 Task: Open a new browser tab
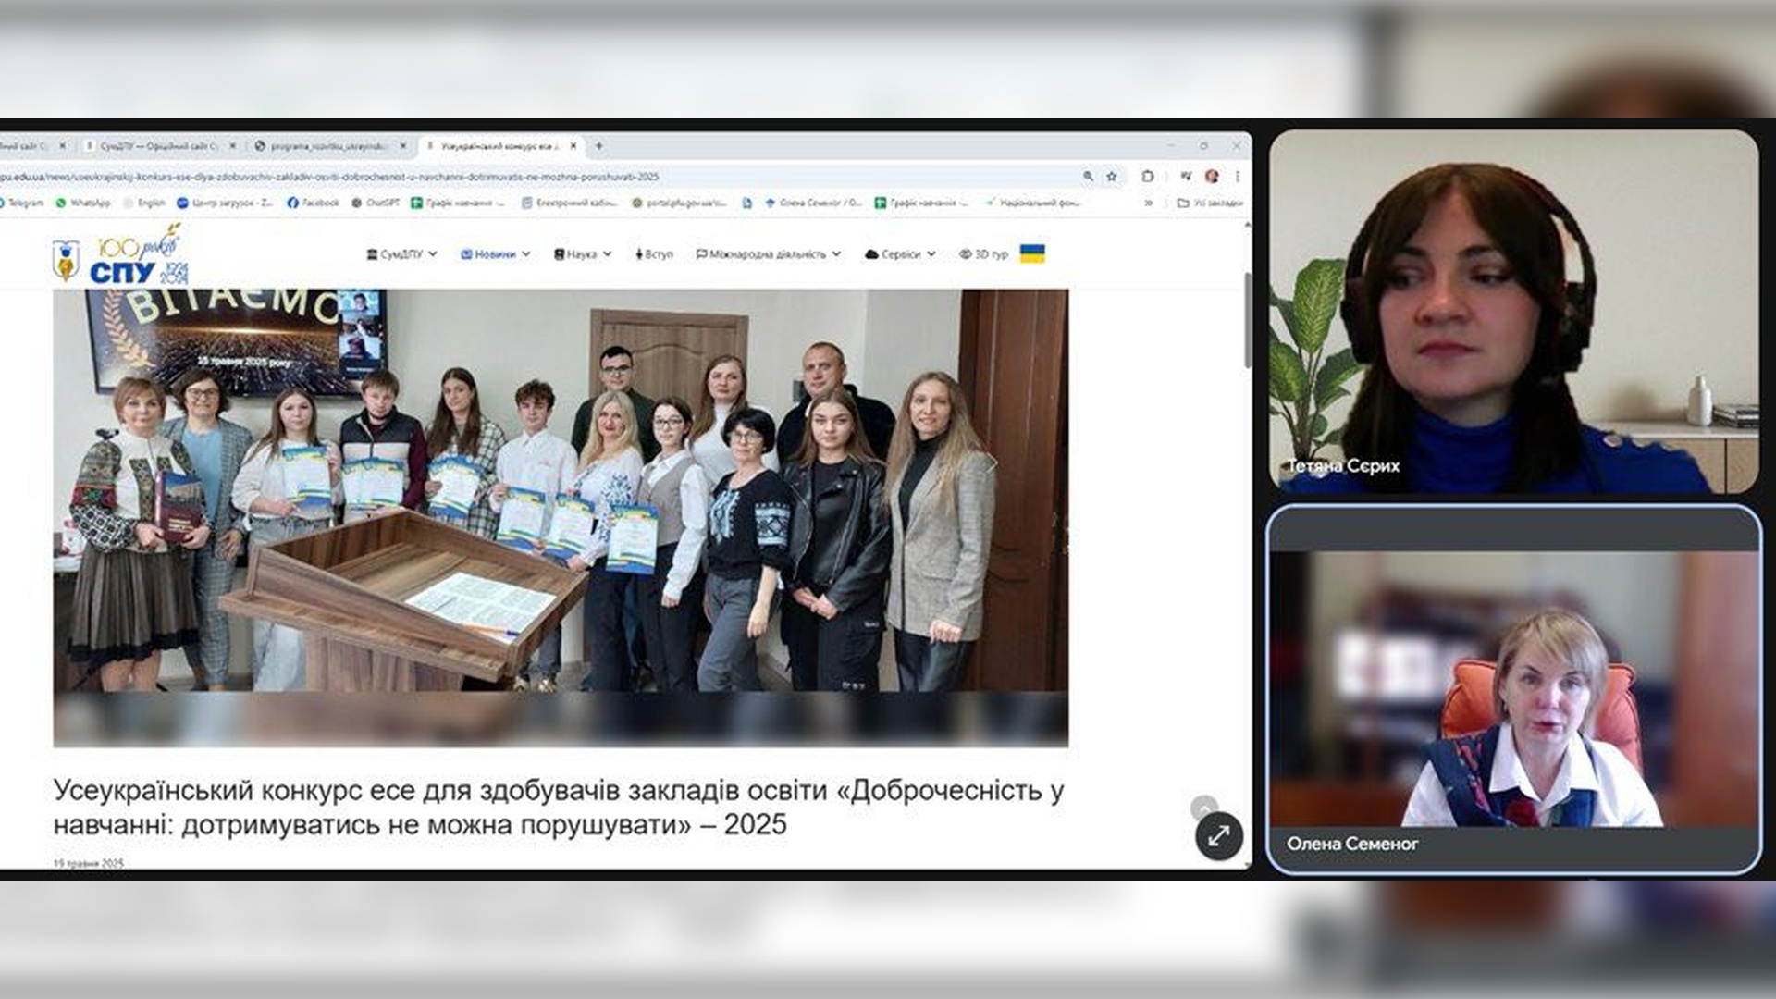[x=599, y=145]
